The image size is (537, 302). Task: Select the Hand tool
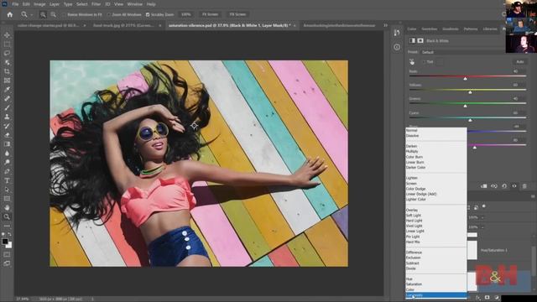[7, 207]
